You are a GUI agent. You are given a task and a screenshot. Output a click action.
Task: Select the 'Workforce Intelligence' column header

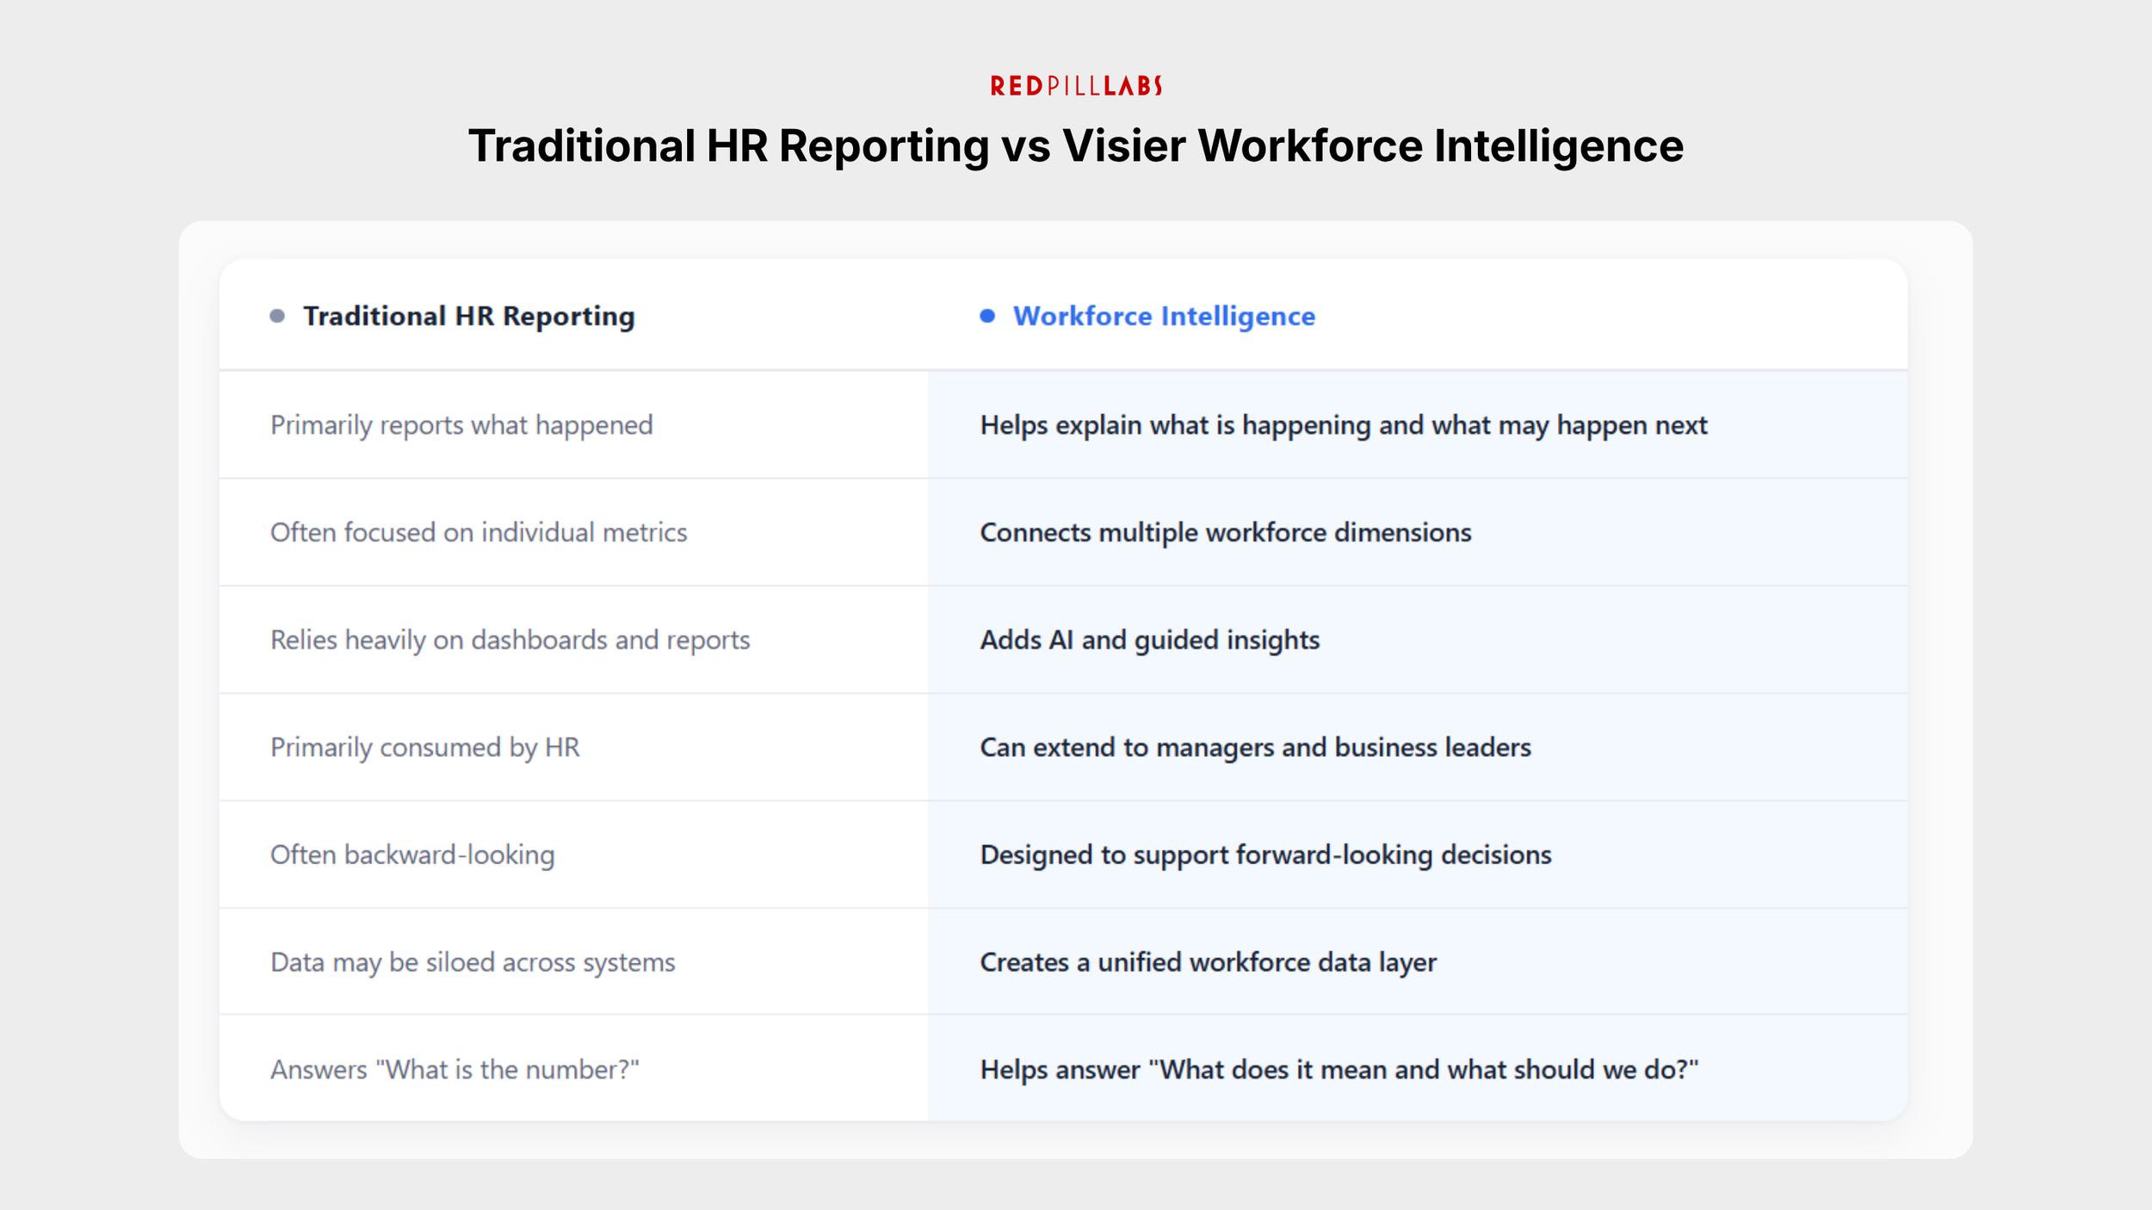pos(1164,316)
